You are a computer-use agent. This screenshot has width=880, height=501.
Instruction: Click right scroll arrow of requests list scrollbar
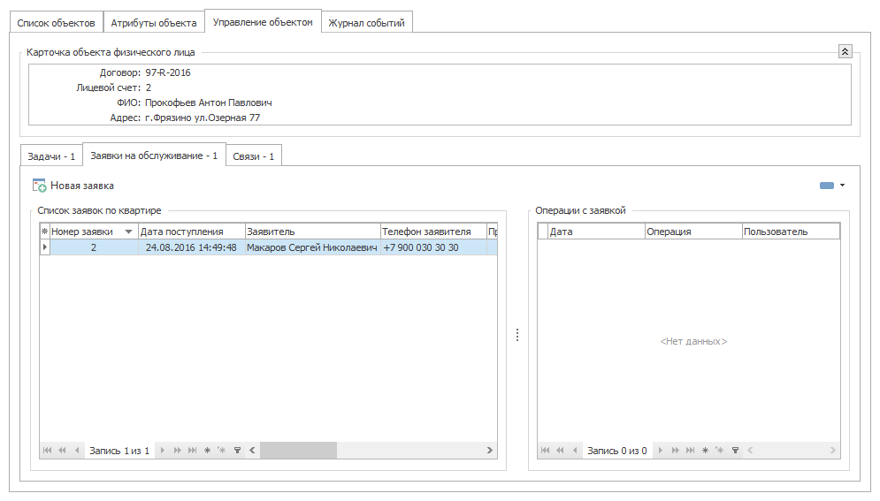click(489, 450)
